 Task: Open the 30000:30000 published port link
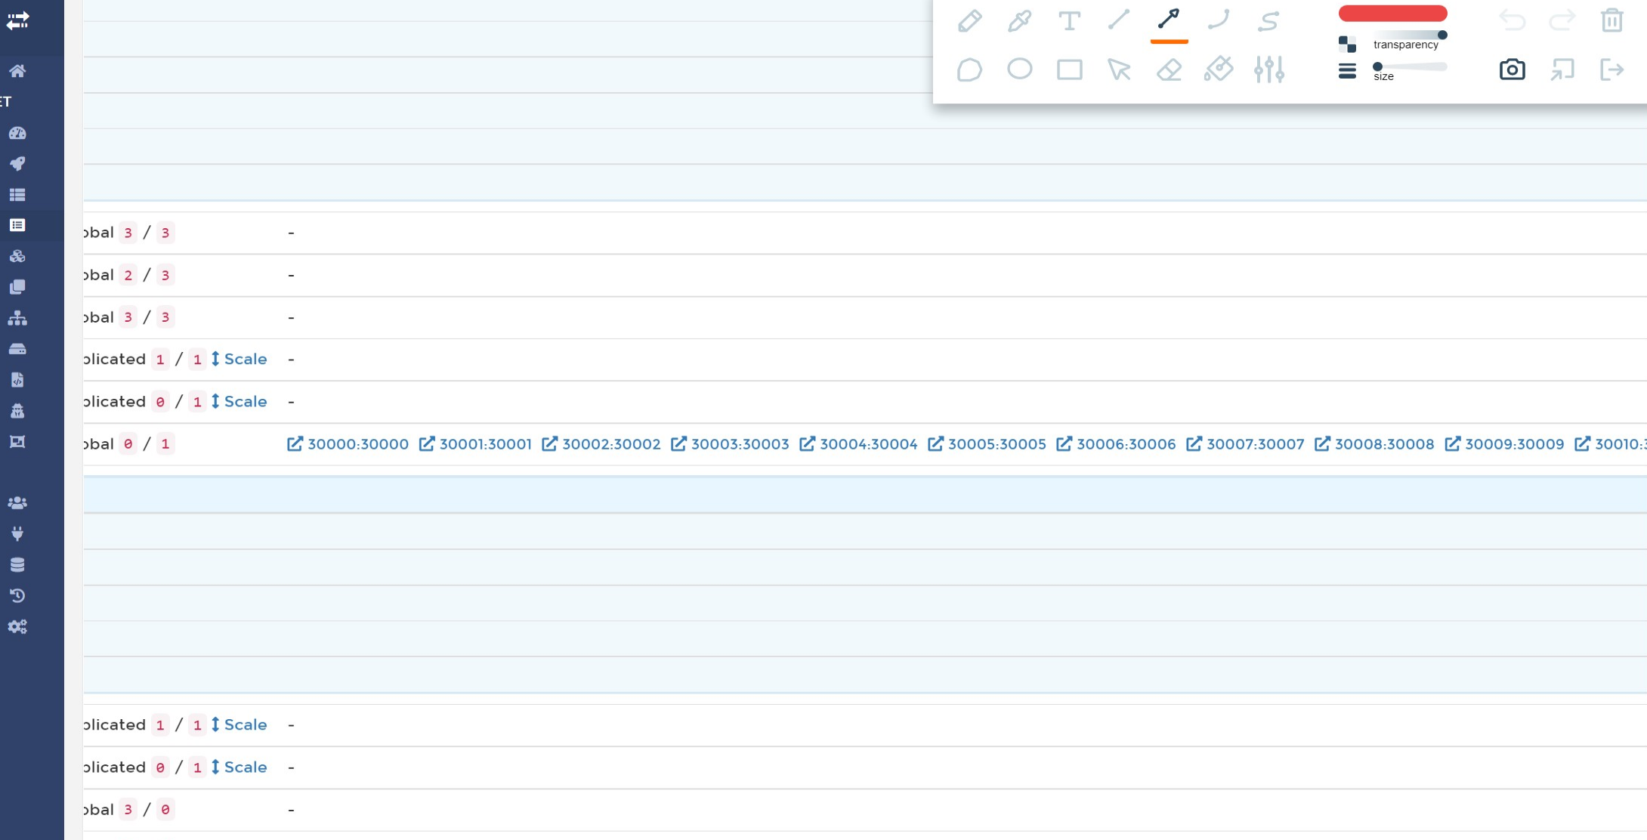coord(348,444)
